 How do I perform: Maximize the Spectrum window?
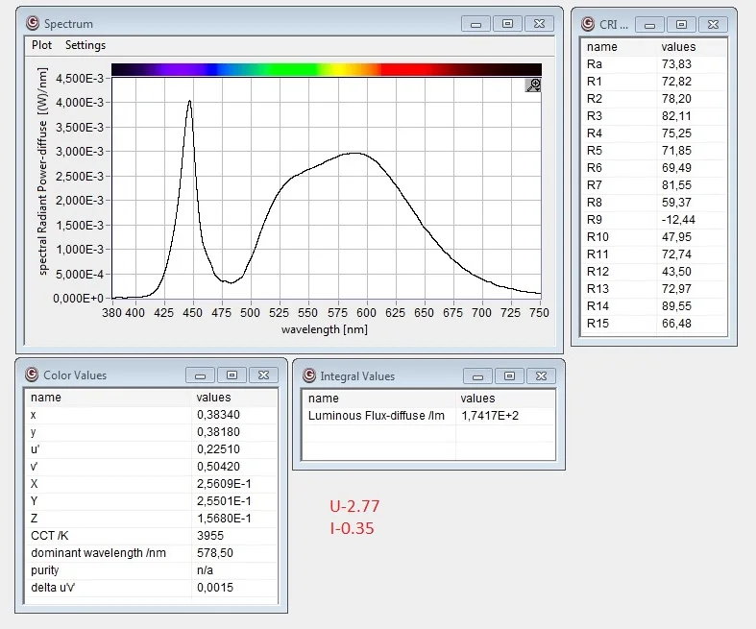point(508,23)
